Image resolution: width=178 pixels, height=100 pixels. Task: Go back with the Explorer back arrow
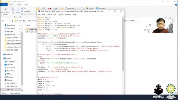3,21
